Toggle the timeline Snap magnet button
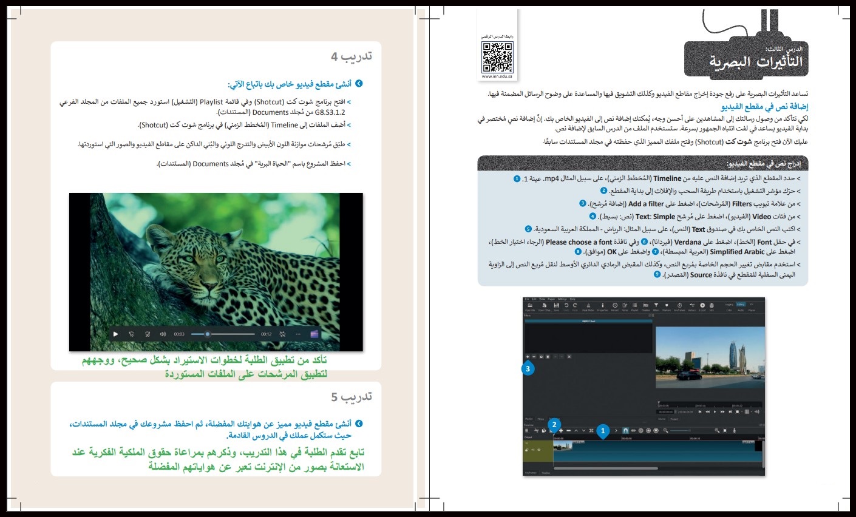This screenshot has width=856, height=517. coord(625,431)
